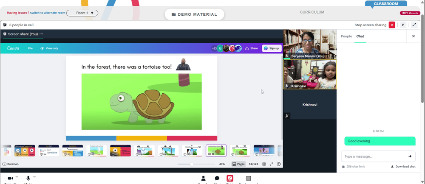This screenshot has width=425, height=184.
Task: Adjust the Canva zoom slider
Action: pos(196,164)
